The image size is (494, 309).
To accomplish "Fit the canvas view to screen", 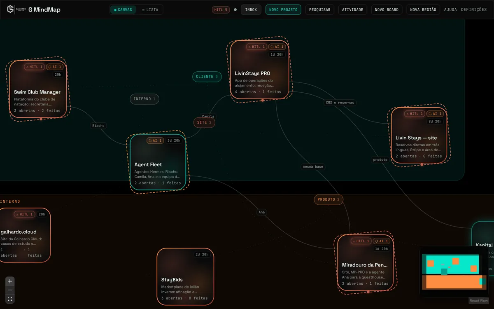I will click(x=10, y=299).
